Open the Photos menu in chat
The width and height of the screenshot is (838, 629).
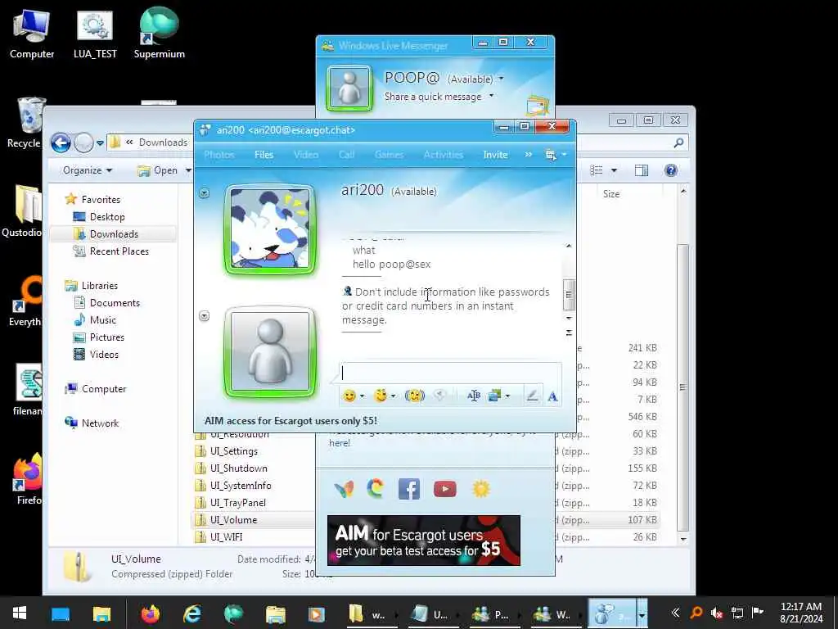coord(219,155)
